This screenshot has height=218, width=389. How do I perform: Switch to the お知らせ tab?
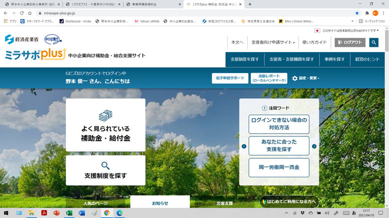click(x=160, y=202)
